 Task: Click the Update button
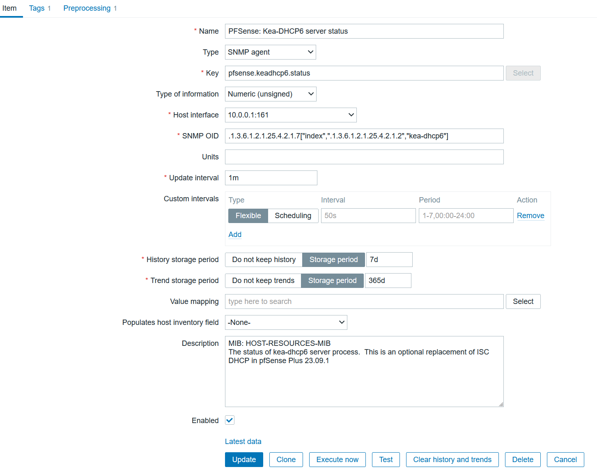point(244,460)
